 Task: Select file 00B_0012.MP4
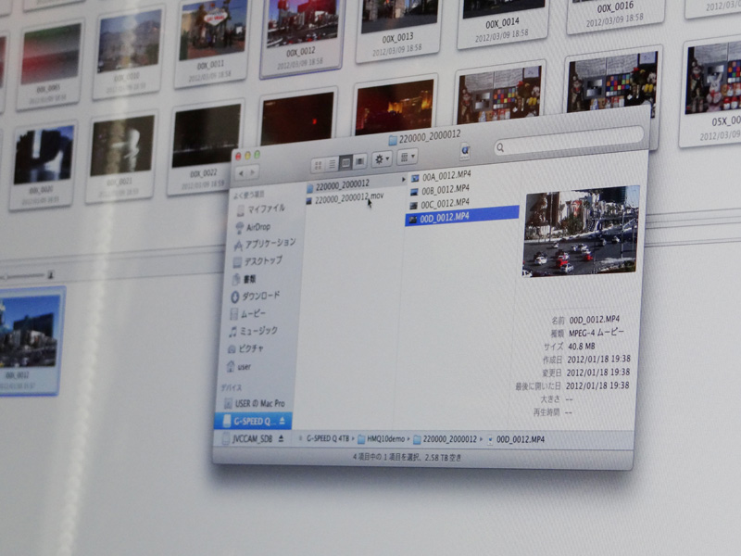pos(440,191)
